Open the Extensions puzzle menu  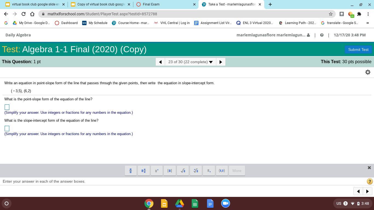tap(359, 14)
